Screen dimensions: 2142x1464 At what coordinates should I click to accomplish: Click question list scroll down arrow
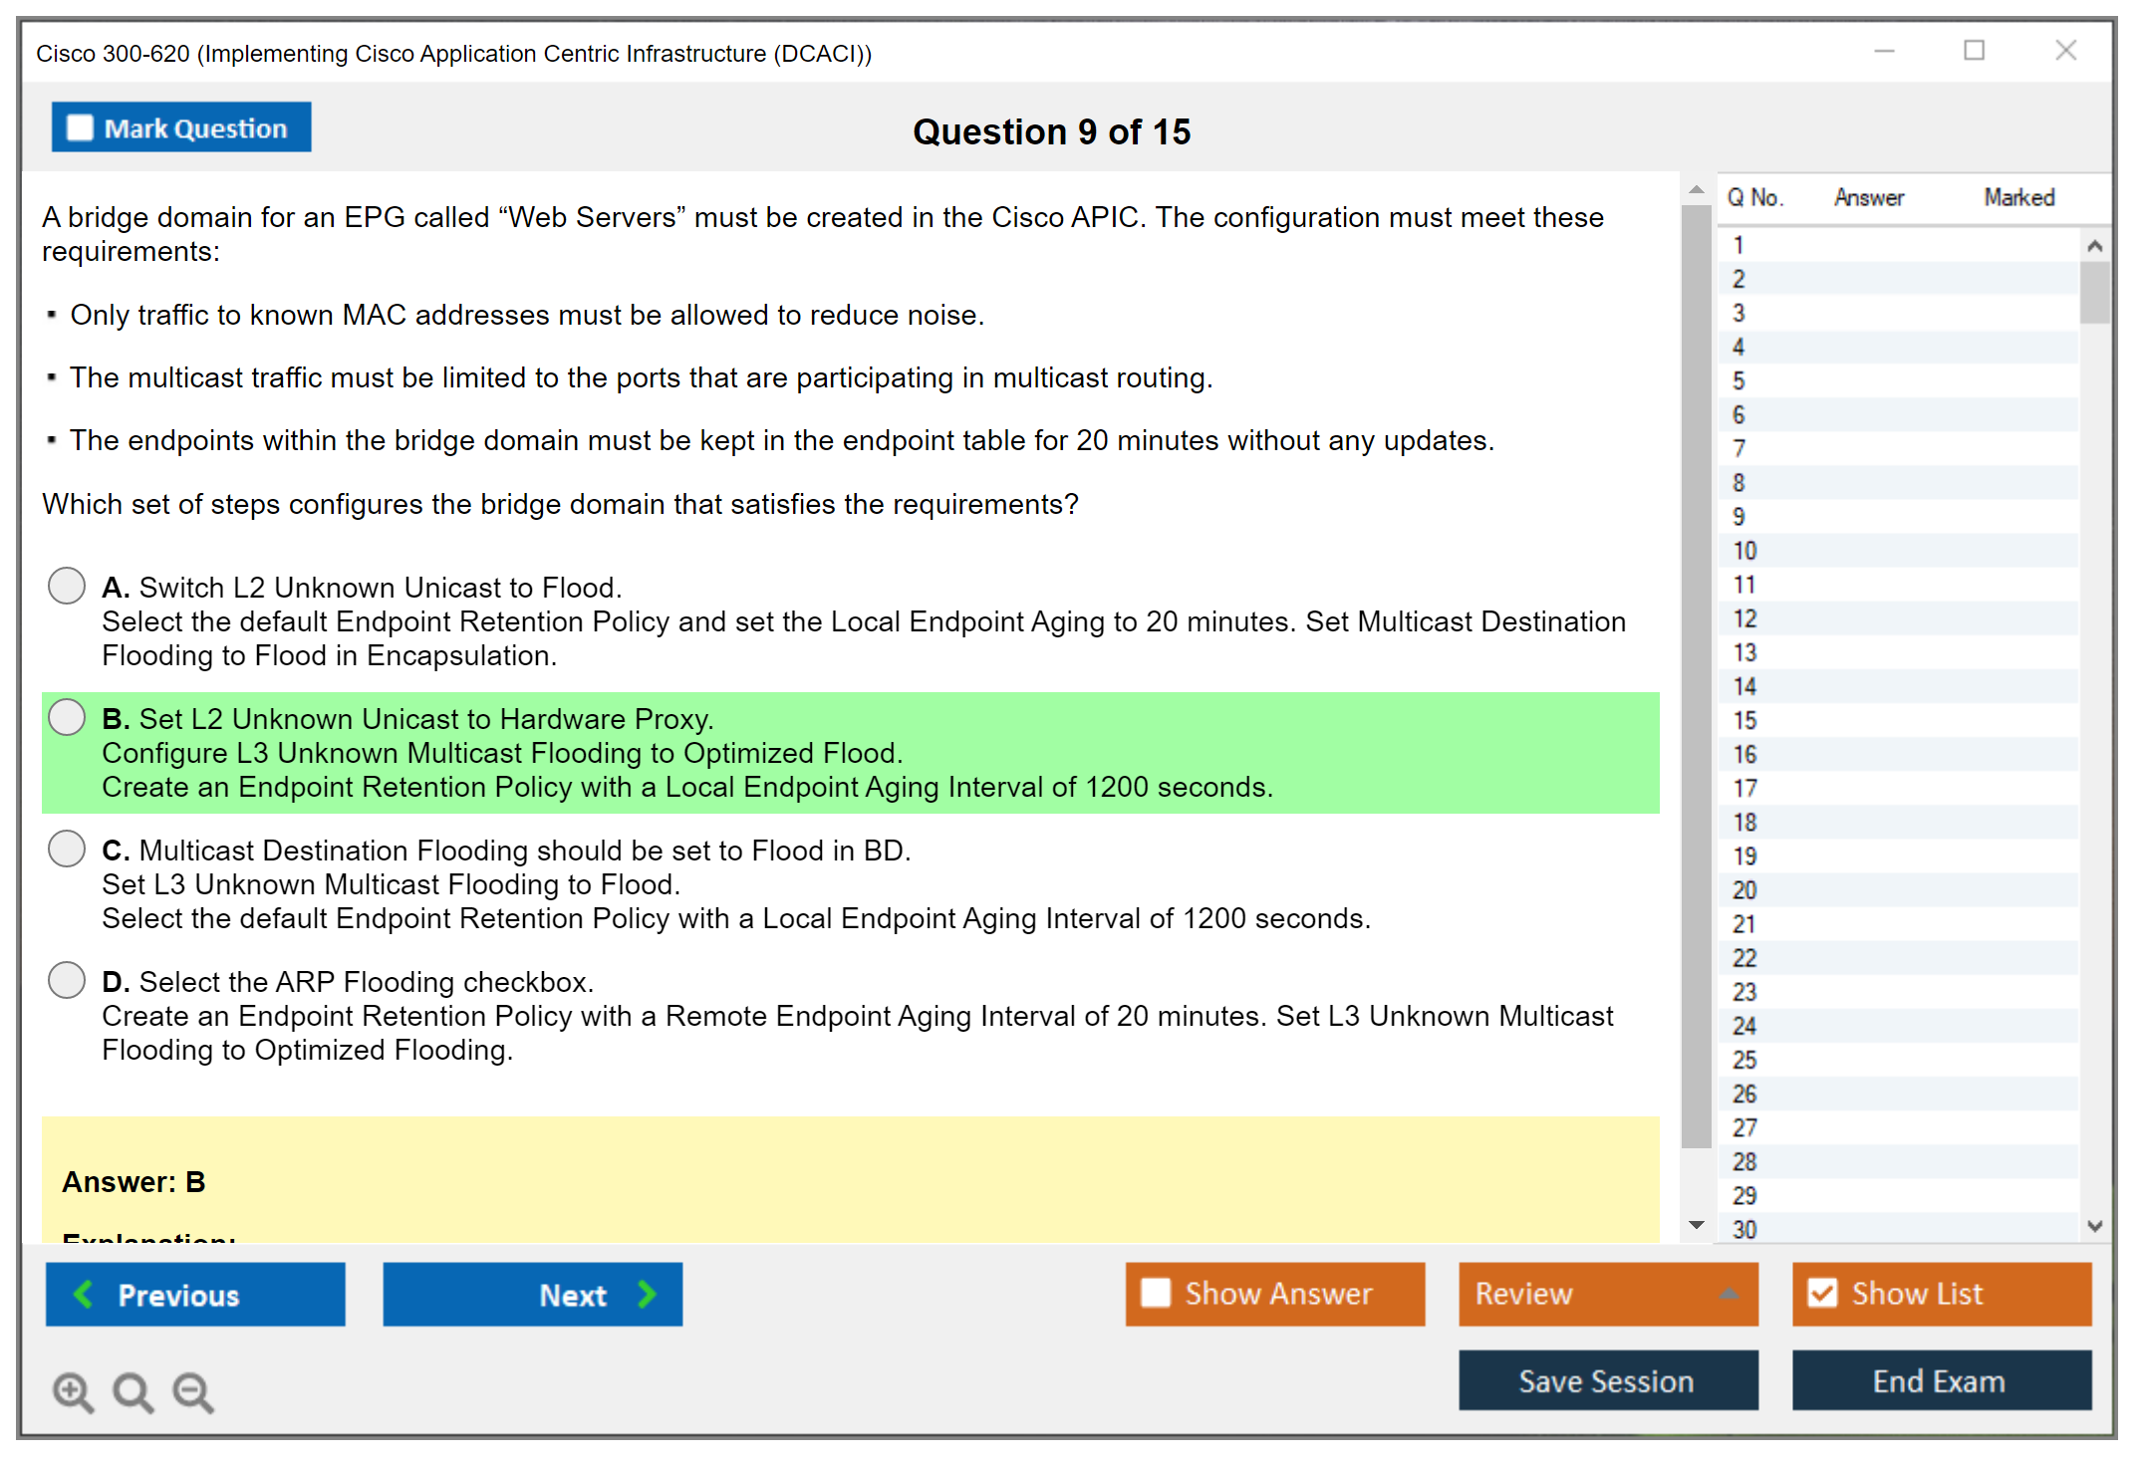[x=2094, y=1226]
